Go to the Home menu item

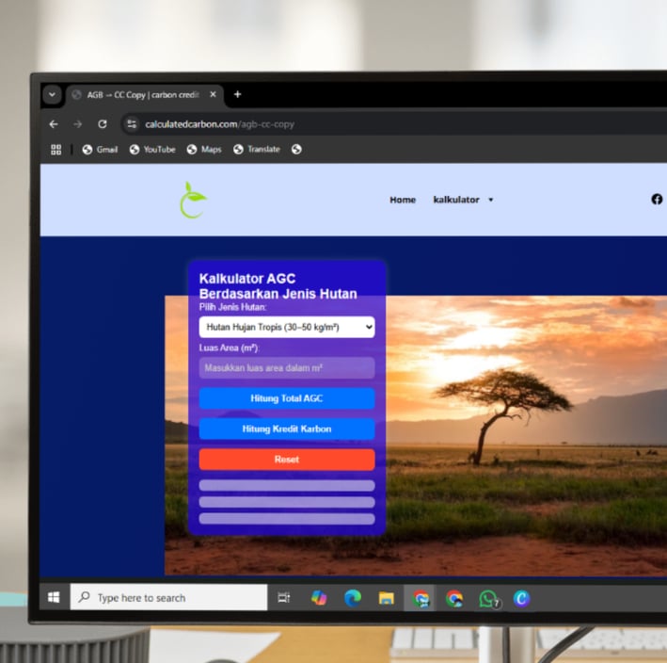pyautogui.click(x=403, y=200)
